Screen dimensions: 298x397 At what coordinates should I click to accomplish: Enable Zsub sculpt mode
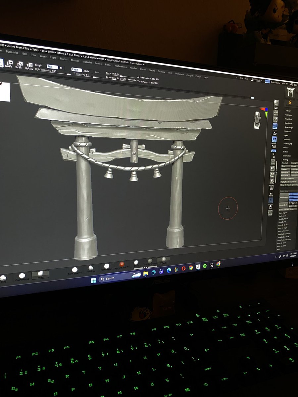point(86,71)
